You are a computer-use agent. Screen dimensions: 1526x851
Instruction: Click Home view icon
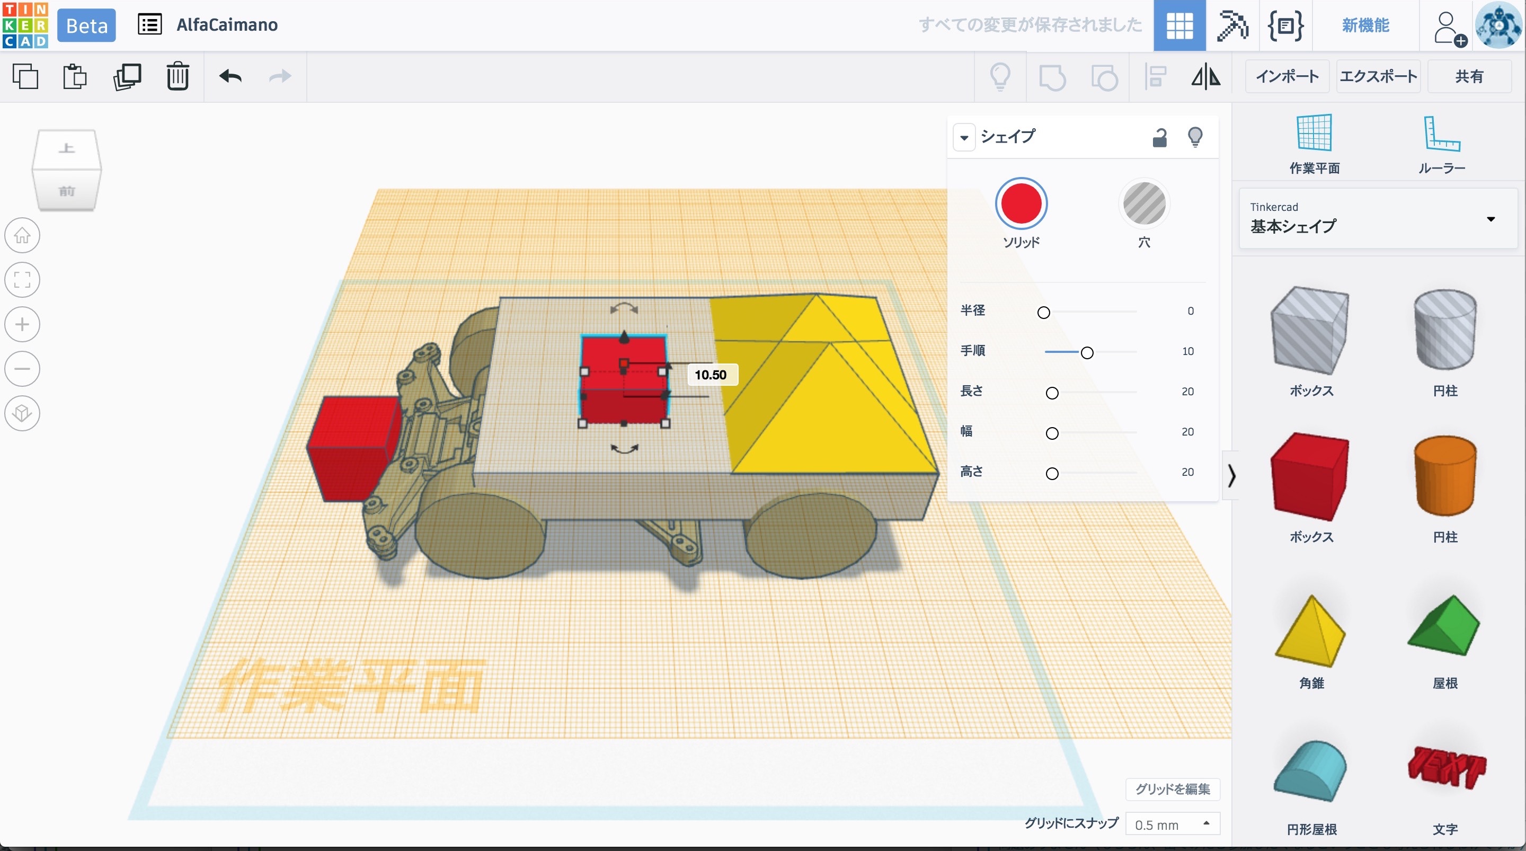point(22,235)
